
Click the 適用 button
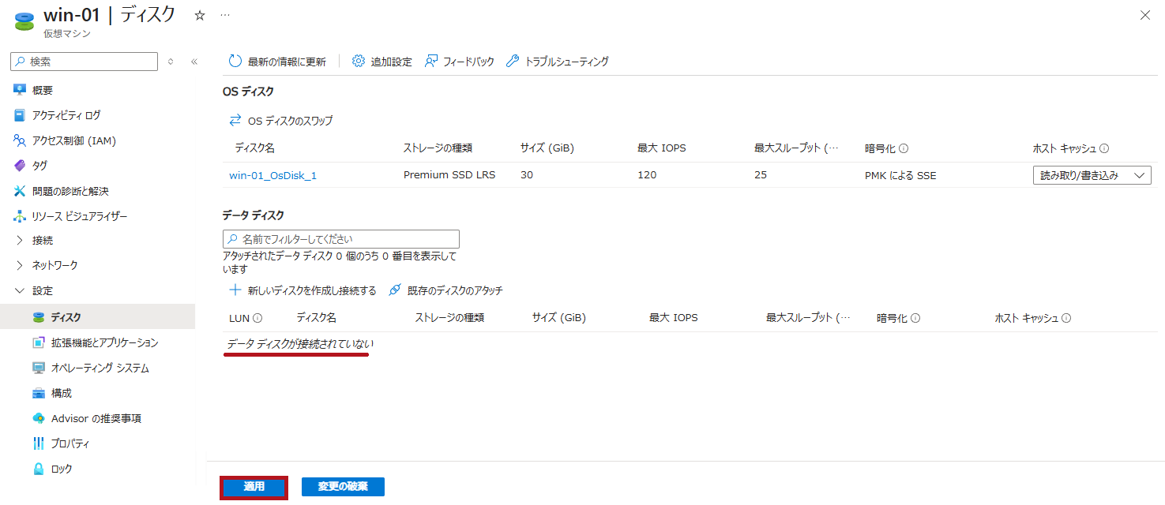254,487
